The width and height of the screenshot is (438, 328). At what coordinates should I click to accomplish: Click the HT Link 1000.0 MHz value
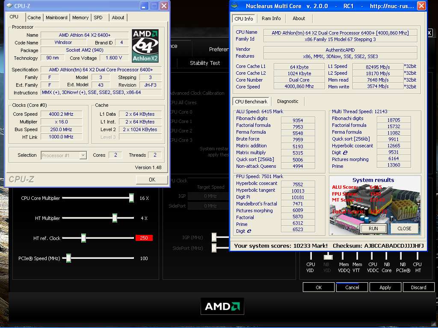coord(61,137)
